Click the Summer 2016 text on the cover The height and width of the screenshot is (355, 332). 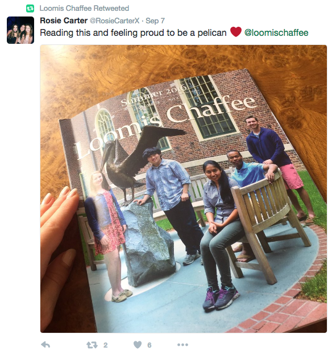(x=154, y=95)
